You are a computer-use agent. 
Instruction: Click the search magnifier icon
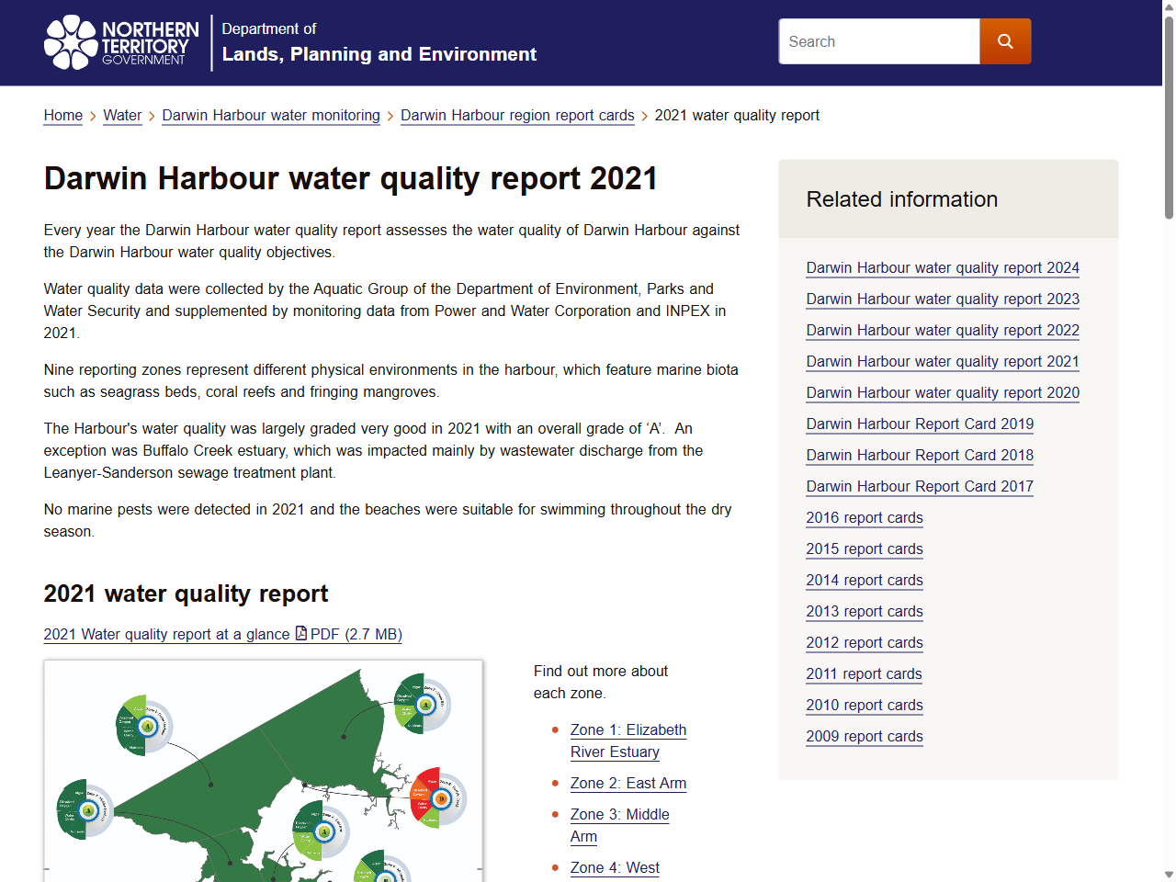pos(1005,40)
